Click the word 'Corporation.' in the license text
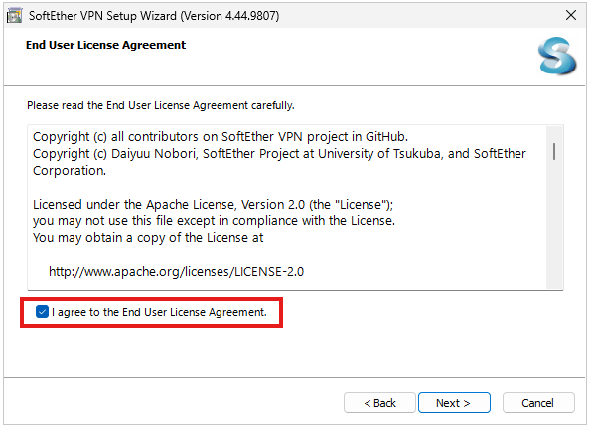This screenshot has height=428, width=590. click(x=70, y=171)
